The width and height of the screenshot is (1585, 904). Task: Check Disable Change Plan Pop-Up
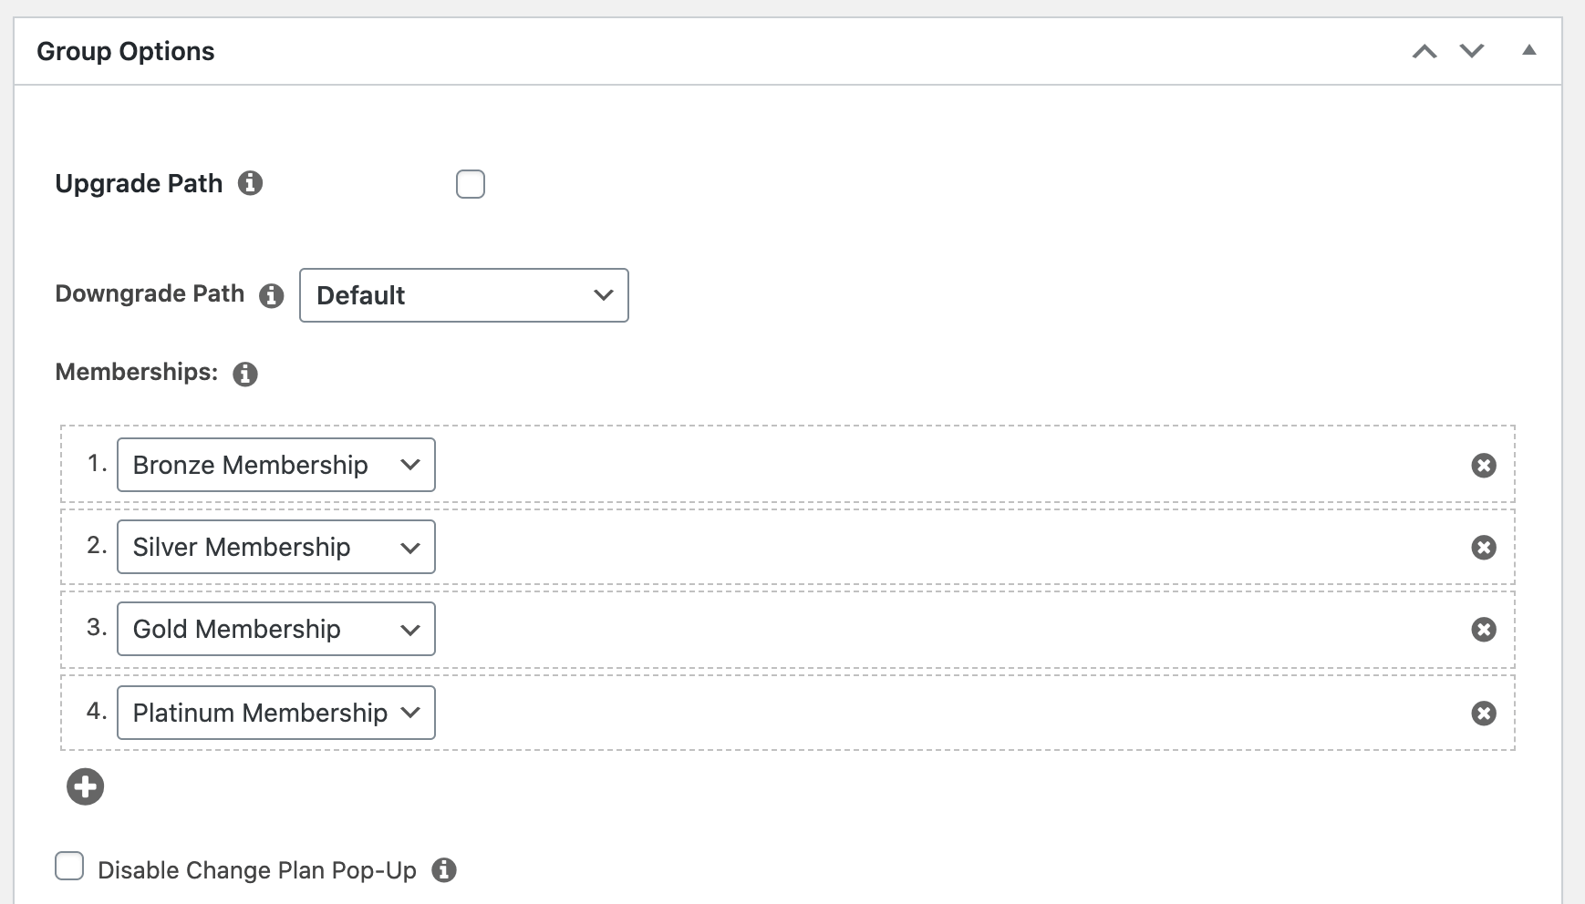point(69,866)
